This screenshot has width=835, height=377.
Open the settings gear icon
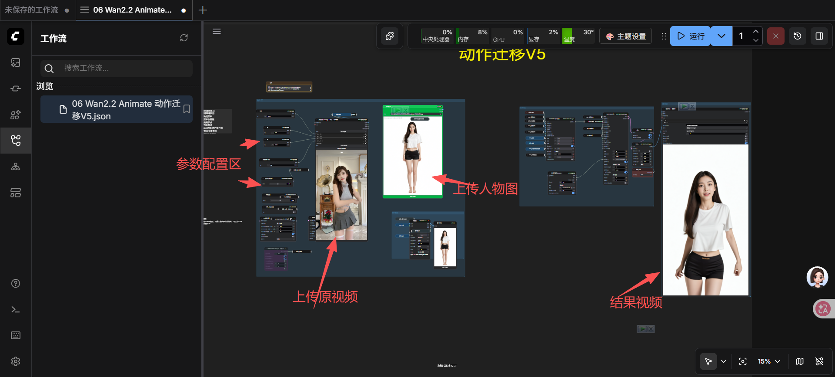tap(16, 361)
